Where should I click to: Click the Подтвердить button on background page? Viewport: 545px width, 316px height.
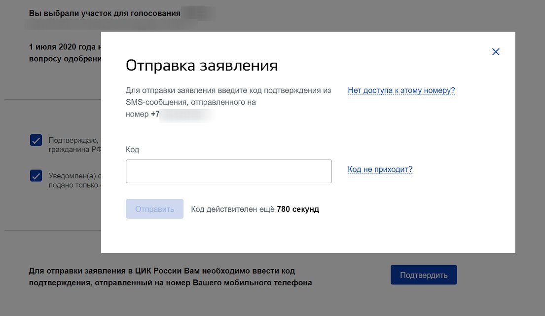tap(424, 275)
